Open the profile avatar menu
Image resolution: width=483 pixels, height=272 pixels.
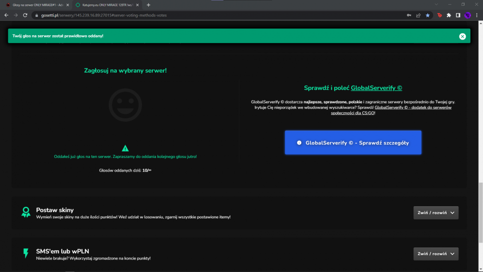coord(468,15)
